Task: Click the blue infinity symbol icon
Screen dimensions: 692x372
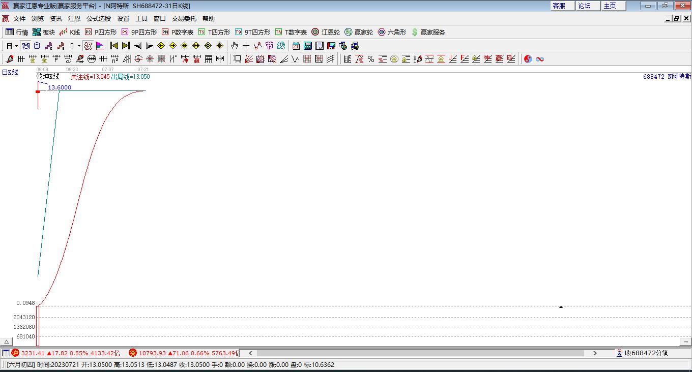Action: pyautogui.click(x=540, y=59)
